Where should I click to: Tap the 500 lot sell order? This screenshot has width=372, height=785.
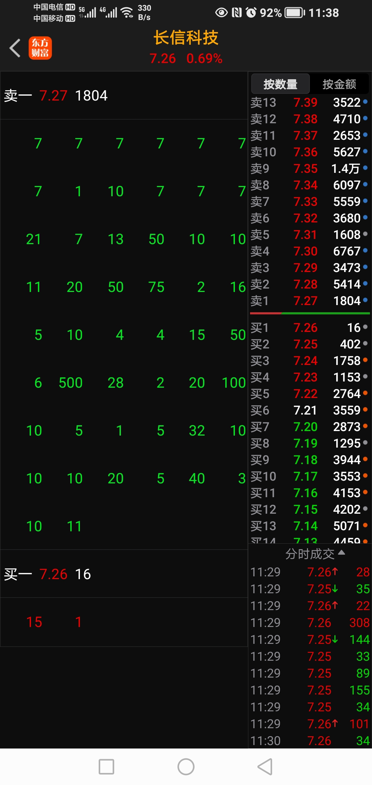71,383
